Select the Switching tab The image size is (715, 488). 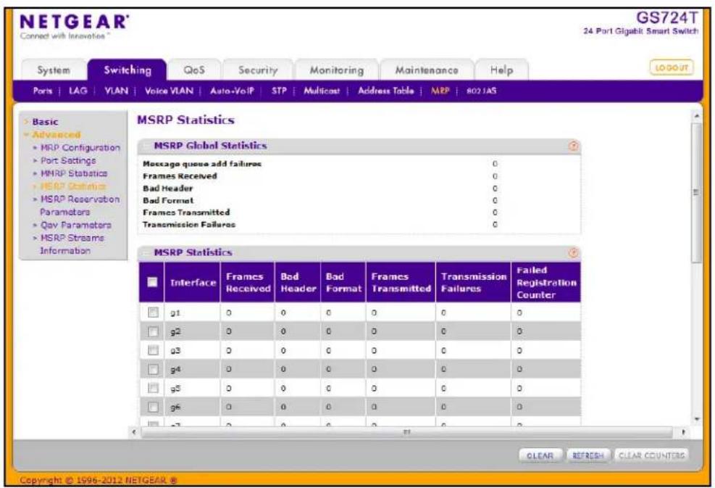(x=127, y=70)
